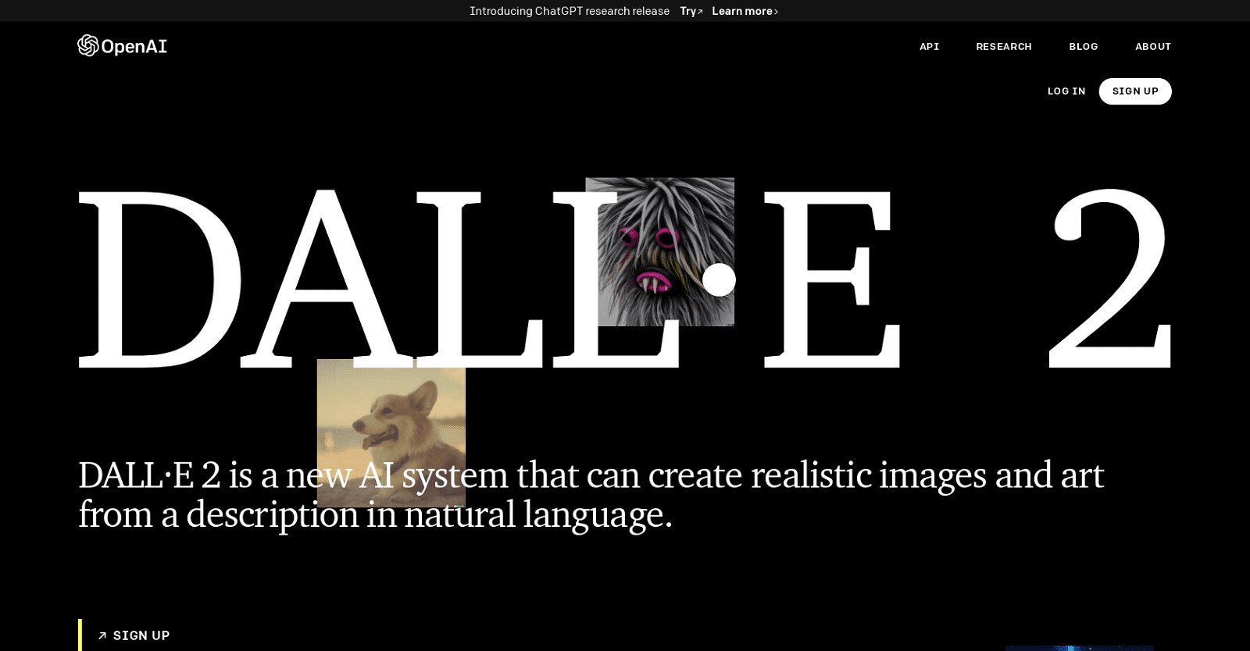
Task: Click the chevron after Learn more
Action: tap(776, 12)
